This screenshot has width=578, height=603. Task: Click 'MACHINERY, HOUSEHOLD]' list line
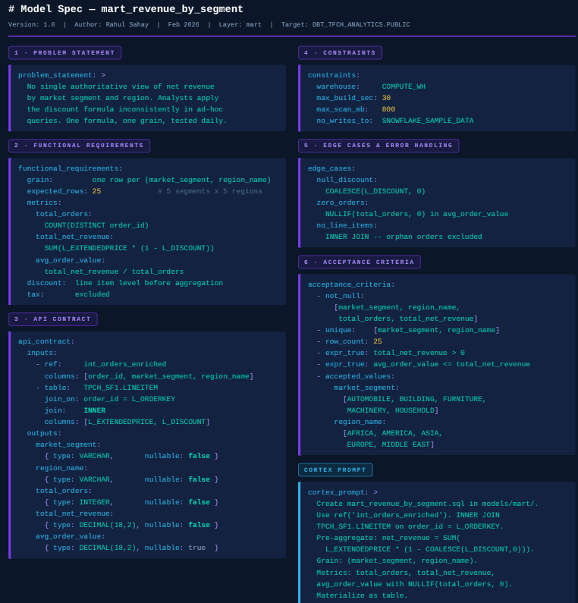[x=393, y=410]
